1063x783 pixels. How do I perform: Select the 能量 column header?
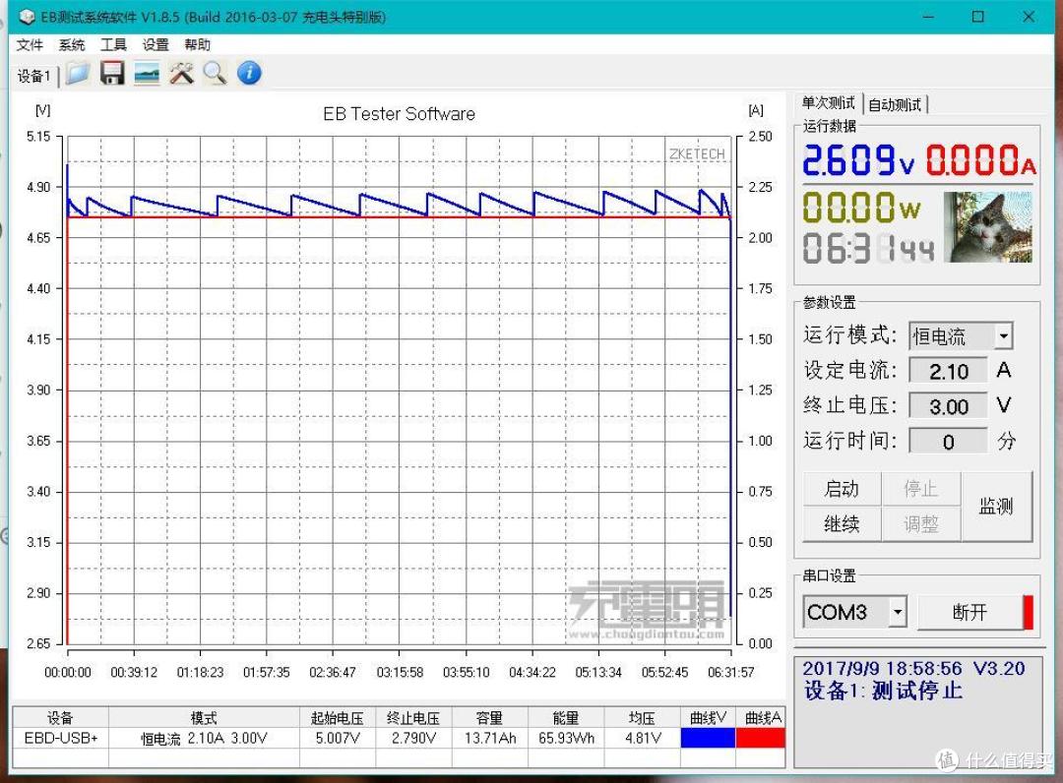(x=566, y=717)
